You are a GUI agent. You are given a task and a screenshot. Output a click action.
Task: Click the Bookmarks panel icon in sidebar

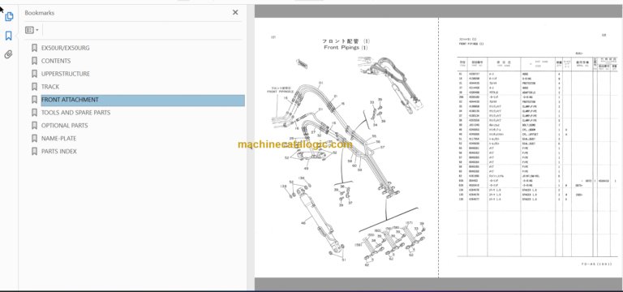point(9,36)
